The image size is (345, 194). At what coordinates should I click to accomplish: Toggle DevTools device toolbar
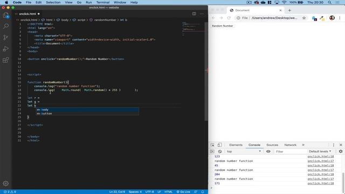(x=219, y=145)
